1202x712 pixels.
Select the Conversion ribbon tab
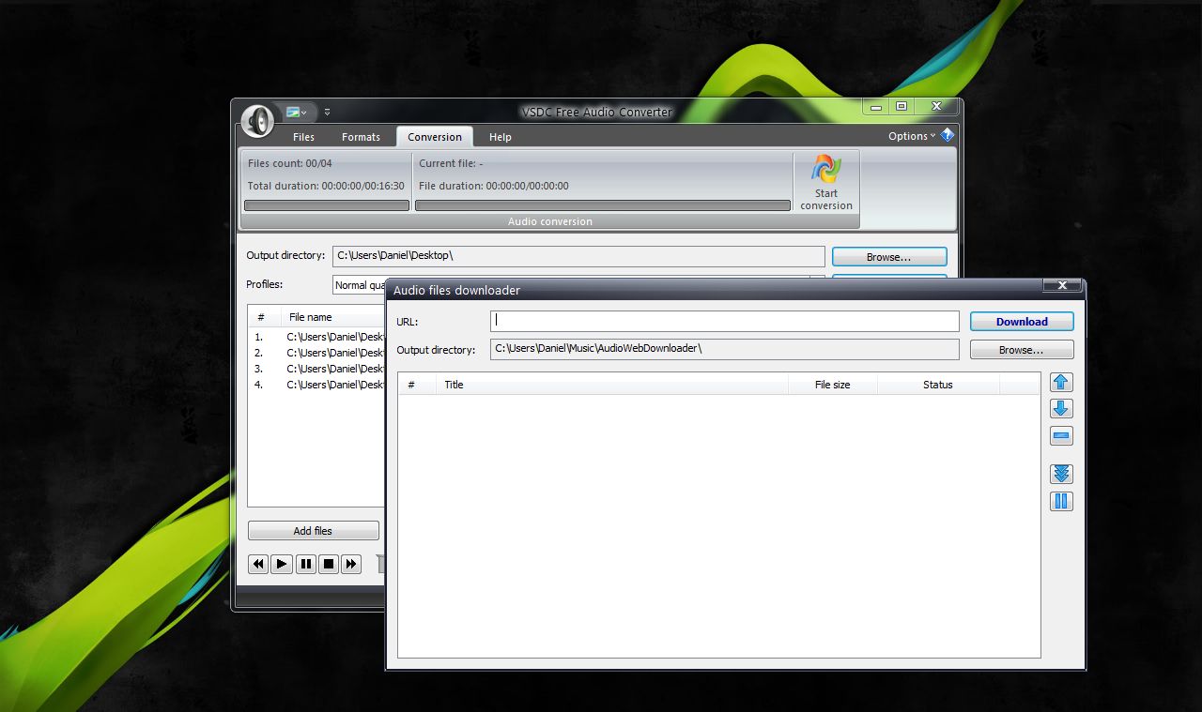coord(435,137)
